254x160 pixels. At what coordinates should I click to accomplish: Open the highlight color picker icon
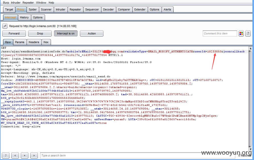point(241,33)
